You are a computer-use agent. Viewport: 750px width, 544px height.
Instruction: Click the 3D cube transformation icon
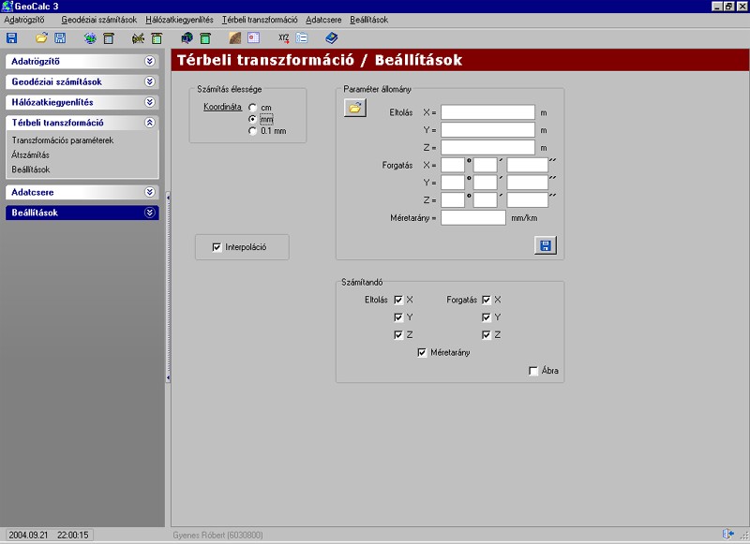point(187,38)
